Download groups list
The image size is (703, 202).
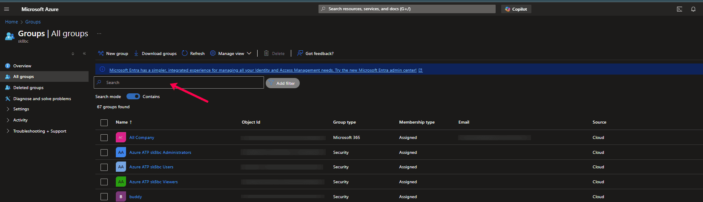(x=155, y=53)
